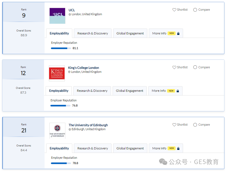Click the lock icon in King's College More Info tab
The image size is (226, 171).
point(178,91)
